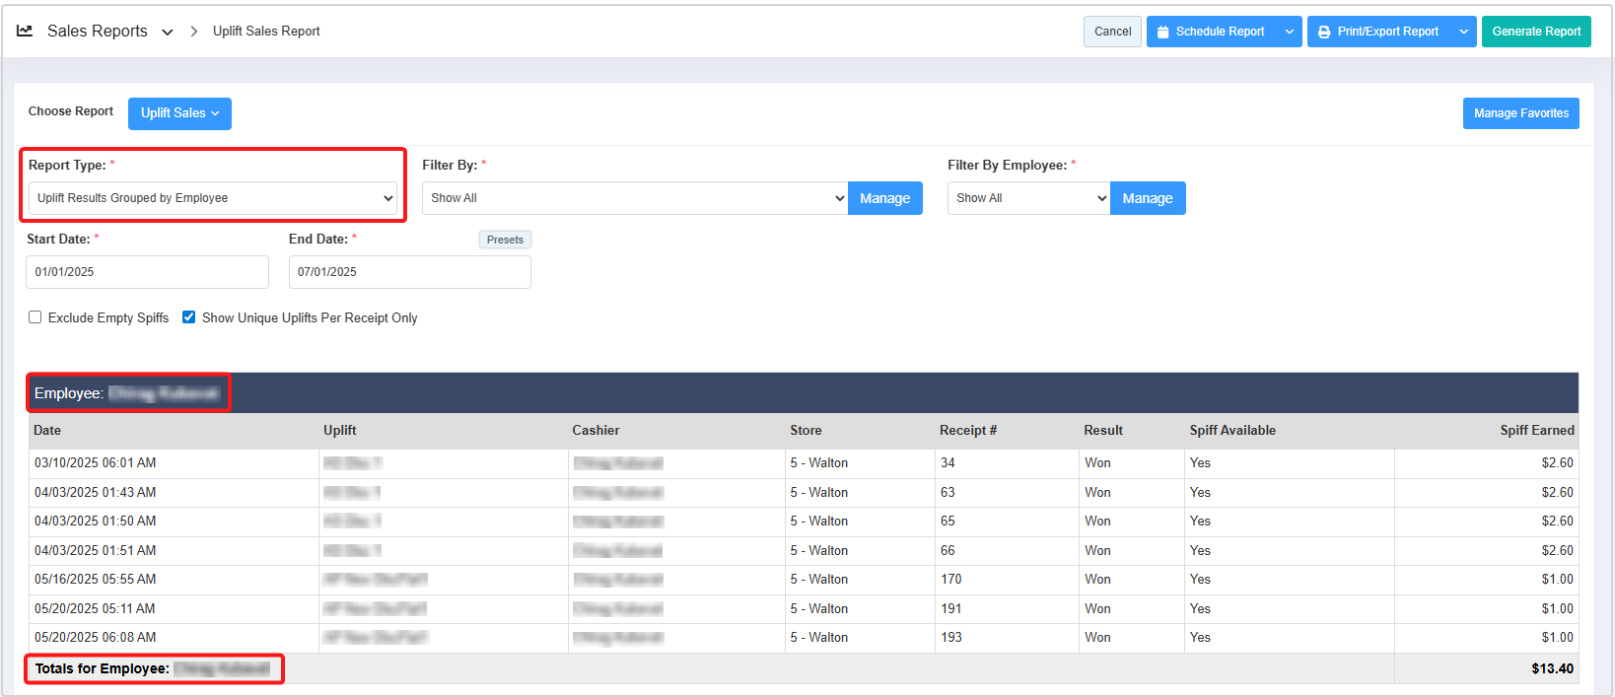
Task: Click Manage next to Filter By
Action: (x=884, y=198)
